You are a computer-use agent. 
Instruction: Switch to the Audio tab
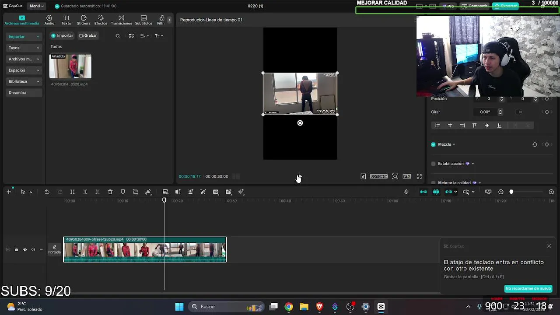point(49,20)
